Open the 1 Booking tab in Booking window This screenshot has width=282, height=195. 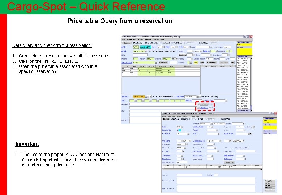(127, 43)
